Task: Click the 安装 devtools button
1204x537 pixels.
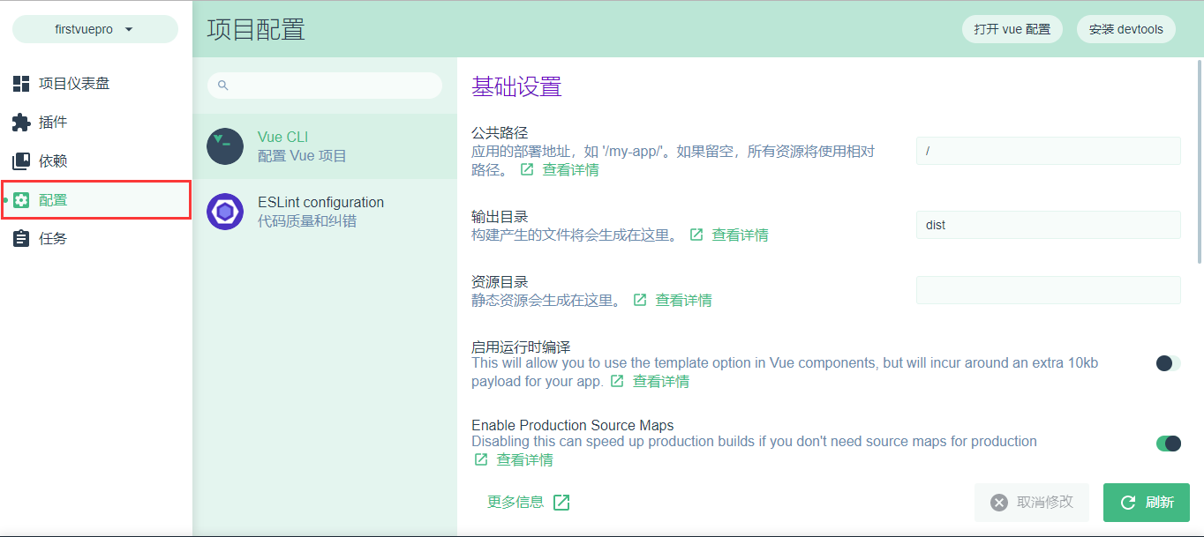Action: 1126,29
